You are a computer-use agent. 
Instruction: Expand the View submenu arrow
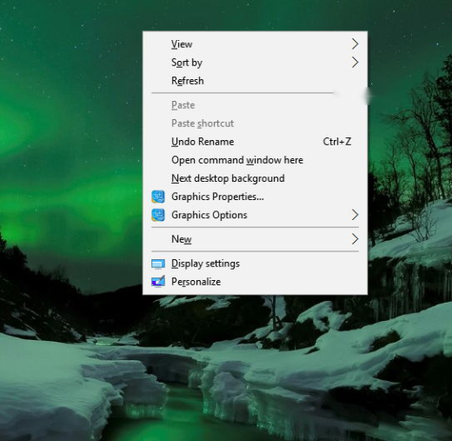[355, 44]
